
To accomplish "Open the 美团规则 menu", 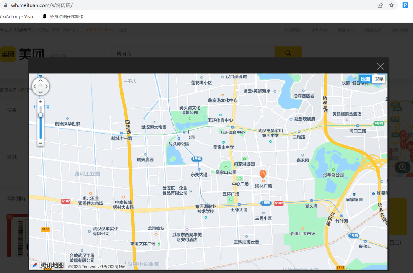I will point(373,30).
